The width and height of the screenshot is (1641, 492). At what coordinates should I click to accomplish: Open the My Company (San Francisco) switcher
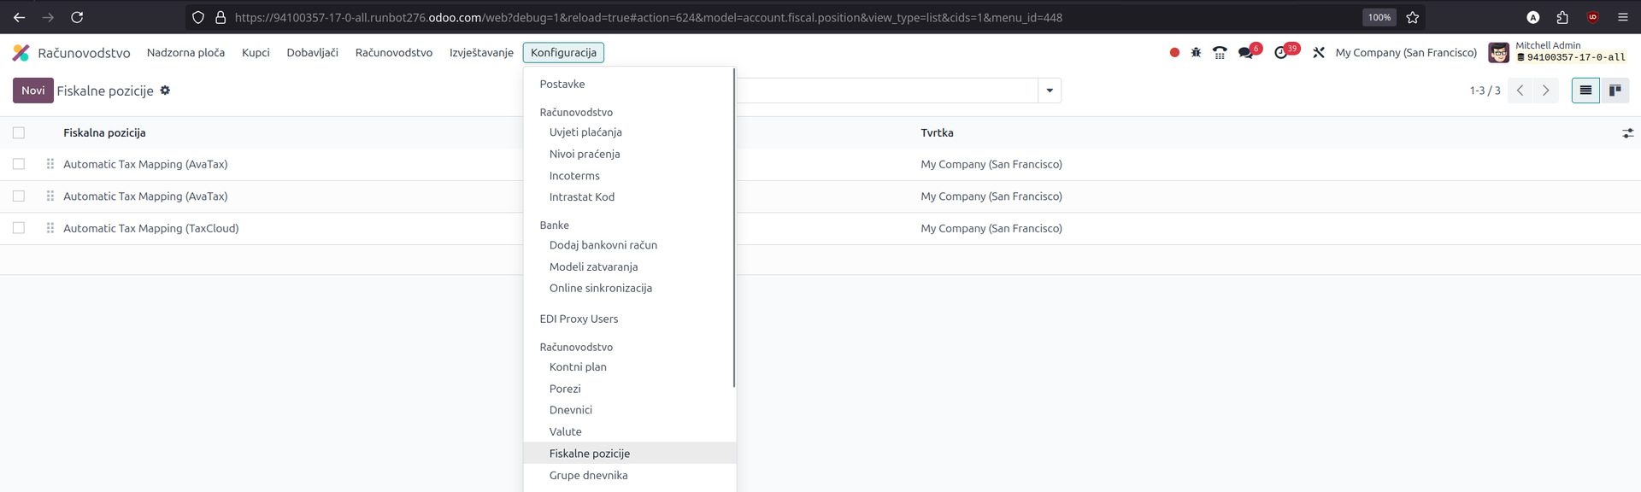pos(1406,53)
